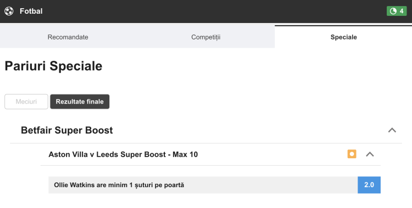Click the Max 10 text in market title
Viewport: 412px width, 208px height.
[x=185, y=154]
